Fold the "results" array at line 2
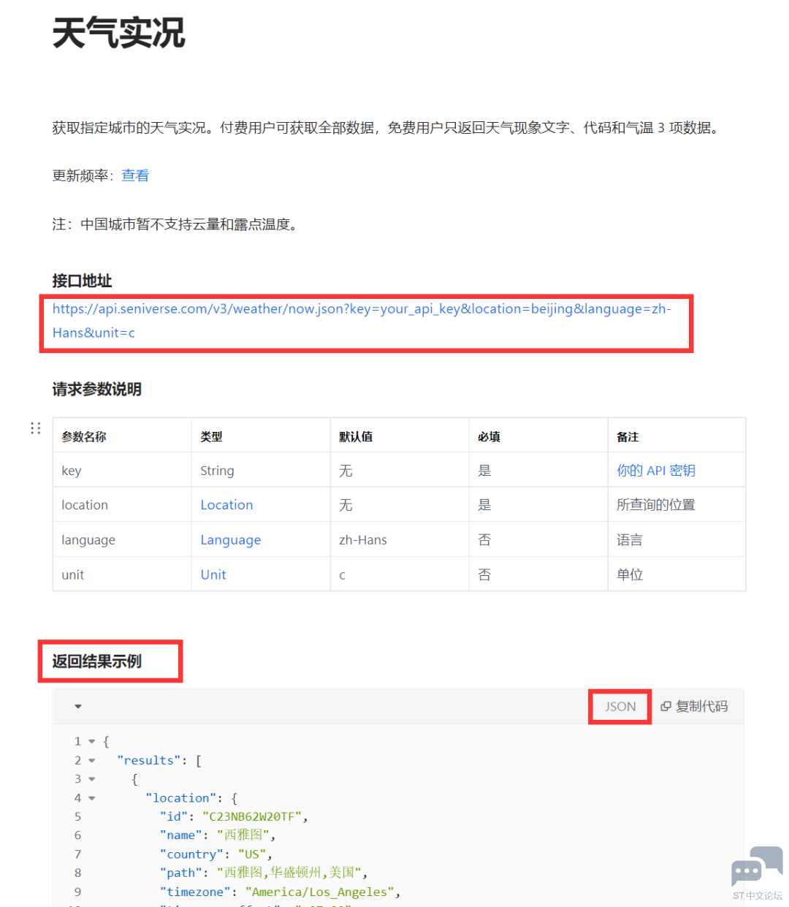Screen dimensions: 789x907 pyautogui.click(x=92, y=760)
